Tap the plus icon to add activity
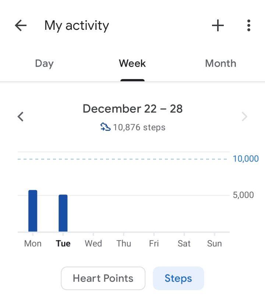 [x=218, y=25]
